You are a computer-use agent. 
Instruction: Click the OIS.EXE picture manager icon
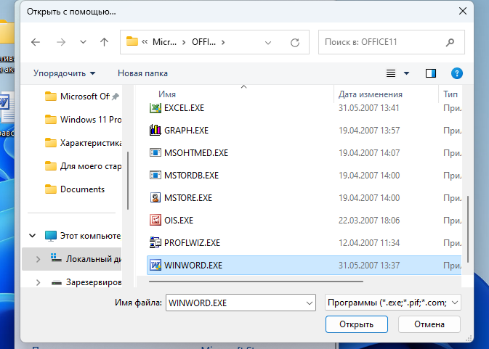point(155,220)
